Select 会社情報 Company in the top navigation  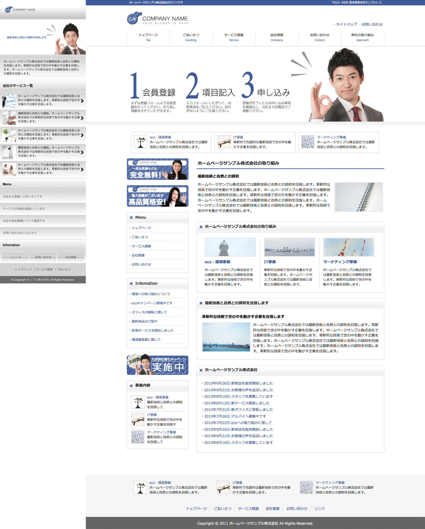pyautogui.click(x=277, y=38)
